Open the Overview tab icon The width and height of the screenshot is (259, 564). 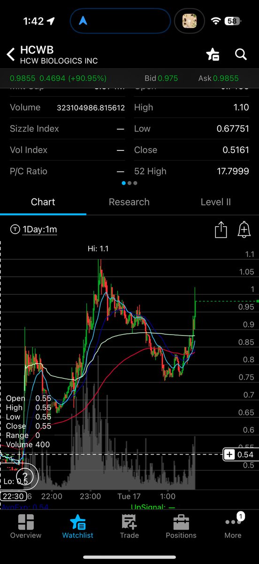coord(26,523)
